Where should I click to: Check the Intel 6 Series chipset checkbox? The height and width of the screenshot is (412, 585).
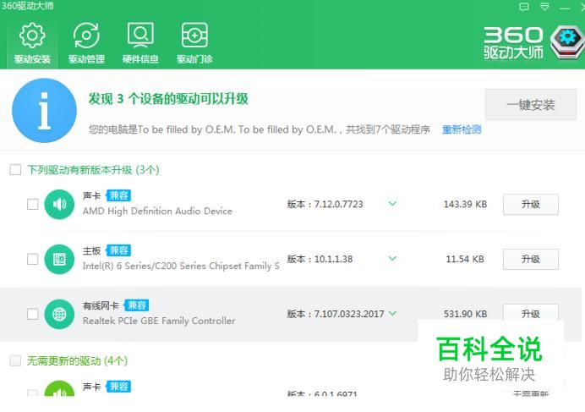point(32,259)
